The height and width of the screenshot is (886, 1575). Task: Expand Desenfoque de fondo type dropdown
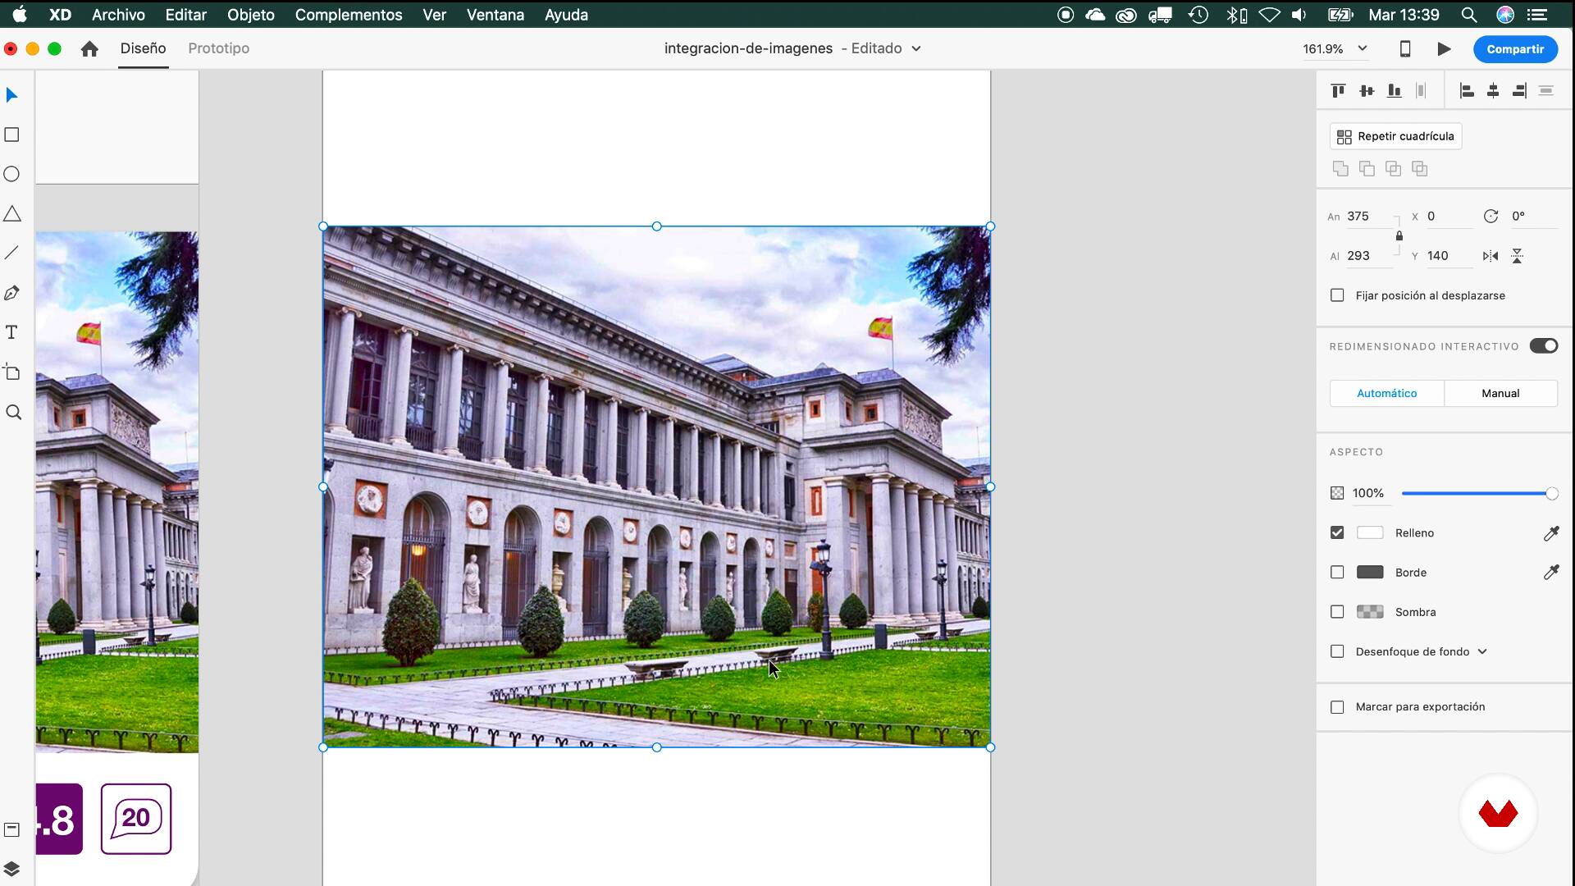point(1482,652)
